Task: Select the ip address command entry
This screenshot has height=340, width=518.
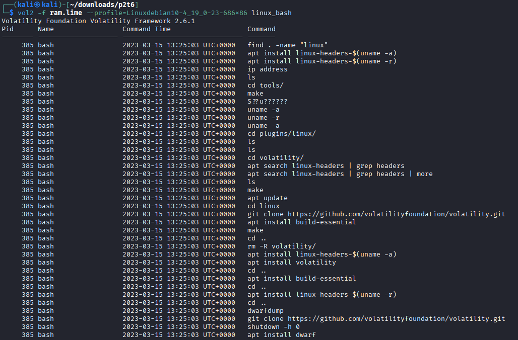Action: tap(267, 69)
